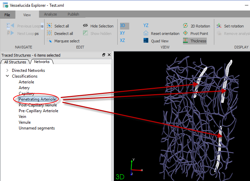Switch to the Networks tab
Screen dimensions: 250x181
(x=42, y=62)
